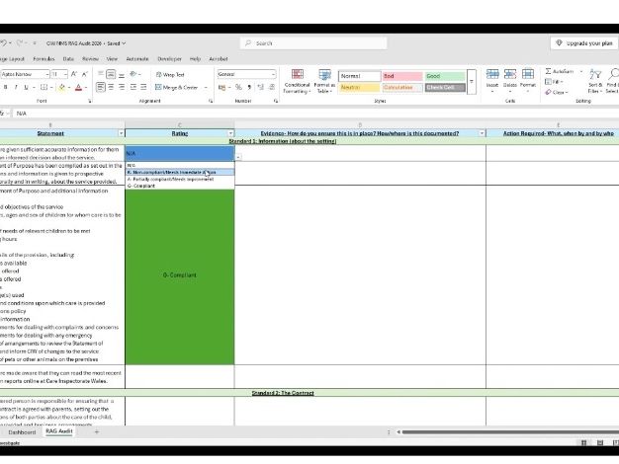Open the Formulas tab
This screenshot has height=464, width=619.
tap(44, 59)
